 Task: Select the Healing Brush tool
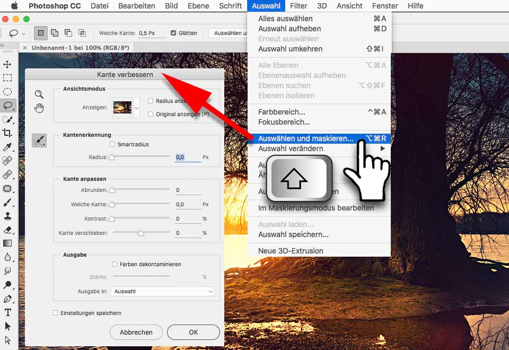[x=7, y=160]
